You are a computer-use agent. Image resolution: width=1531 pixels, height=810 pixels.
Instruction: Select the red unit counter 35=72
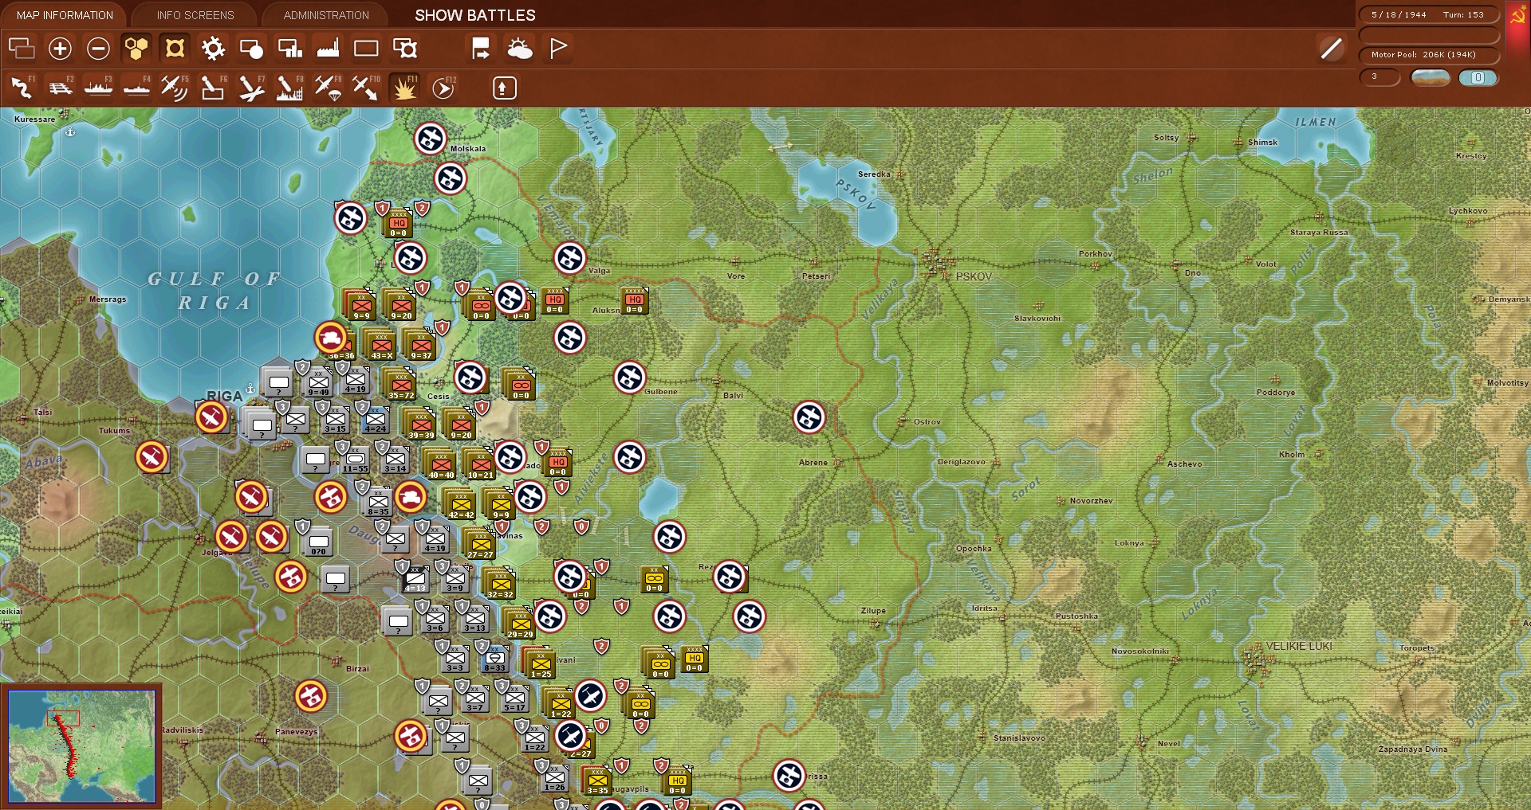point(401,385)
